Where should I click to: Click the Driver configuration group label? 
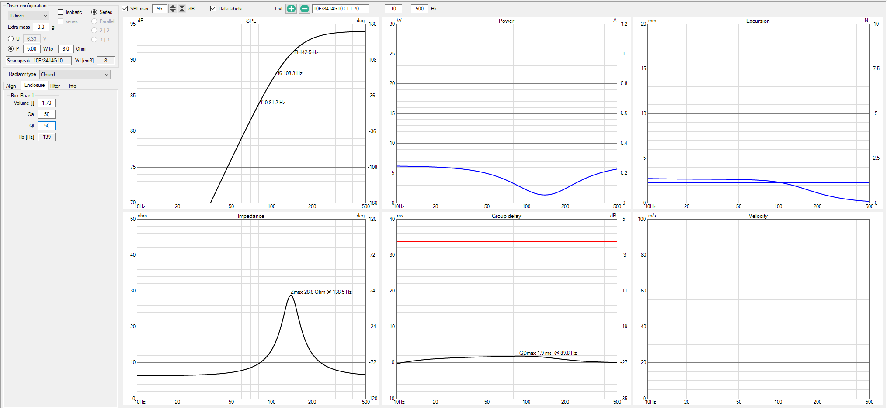tap(26, 6)
